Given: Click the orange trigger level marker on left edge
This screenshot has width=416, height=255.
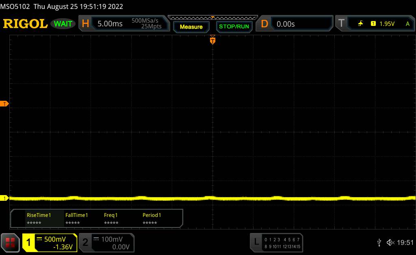Looking at the screenshot, I should 5,104.
